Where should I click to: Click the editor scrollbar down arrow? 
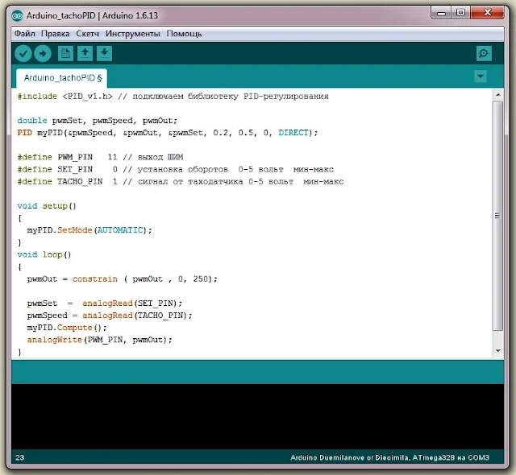tap(498, 351)
